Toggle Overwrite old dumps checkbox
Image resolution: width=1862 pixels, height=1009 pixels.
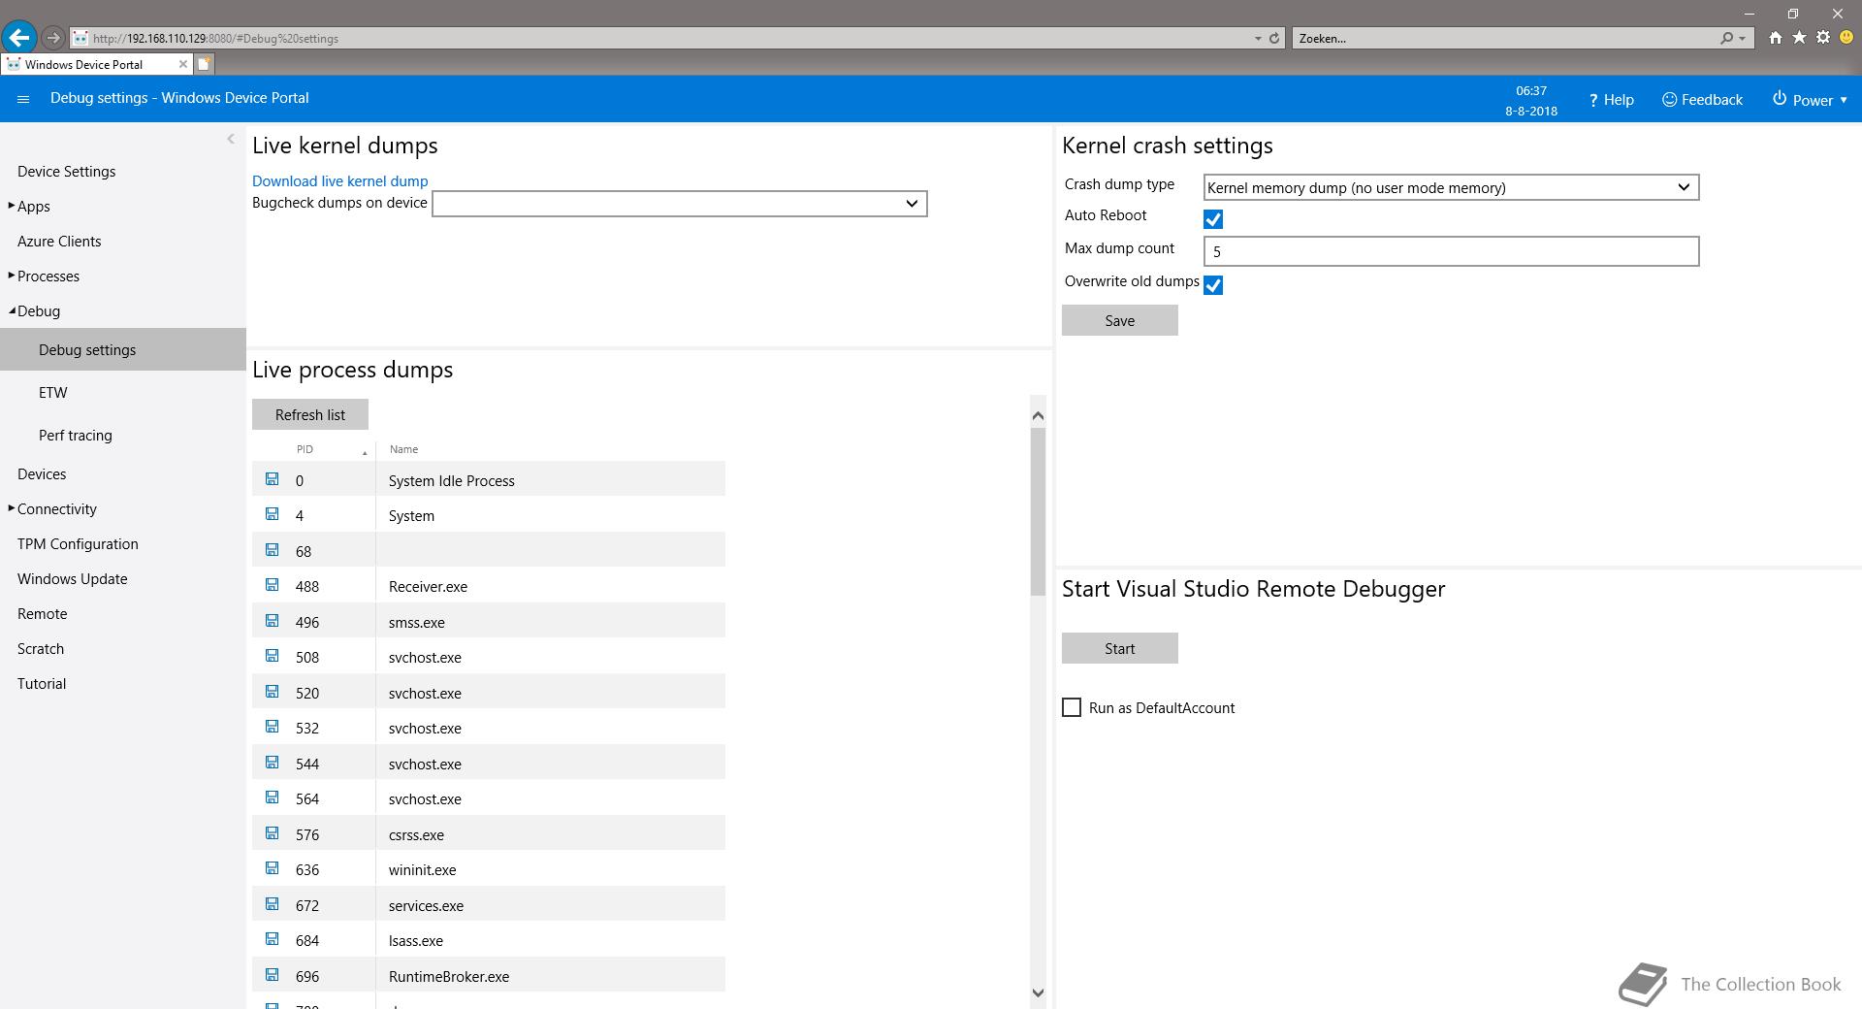click(1213, 285)
